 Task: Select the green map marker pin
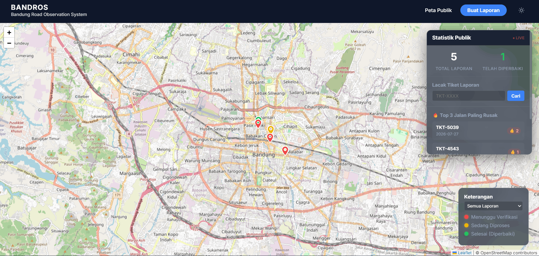tap(258, 119)
